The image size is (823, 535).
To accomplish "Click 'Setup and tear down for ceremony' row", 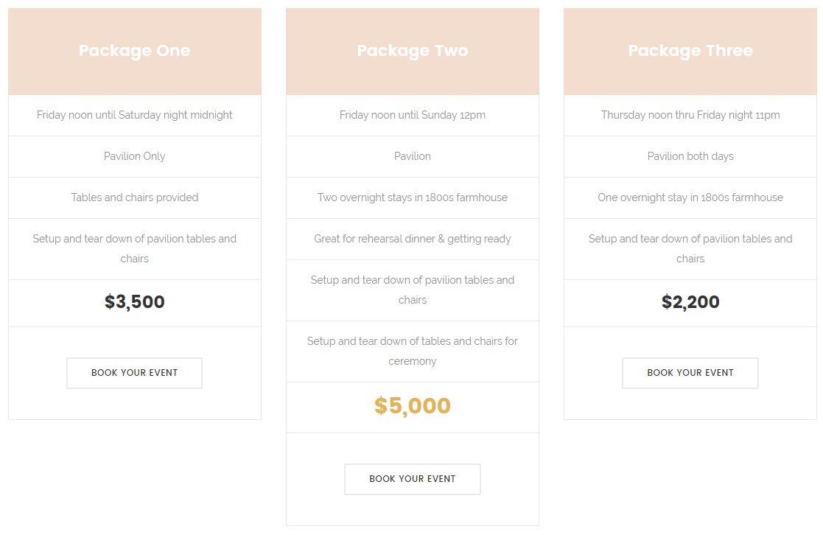I will click(413, 352).
